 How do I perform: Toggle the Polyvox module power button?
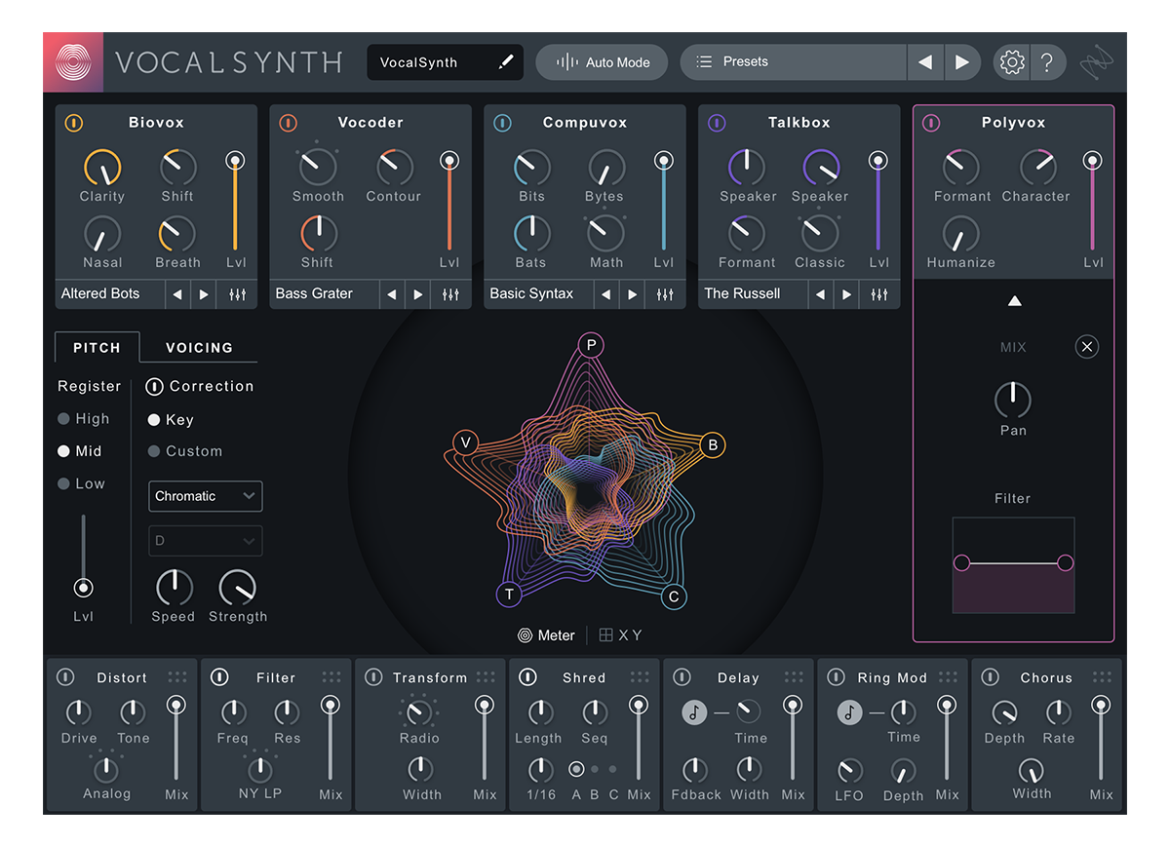[x=931, y=123]
